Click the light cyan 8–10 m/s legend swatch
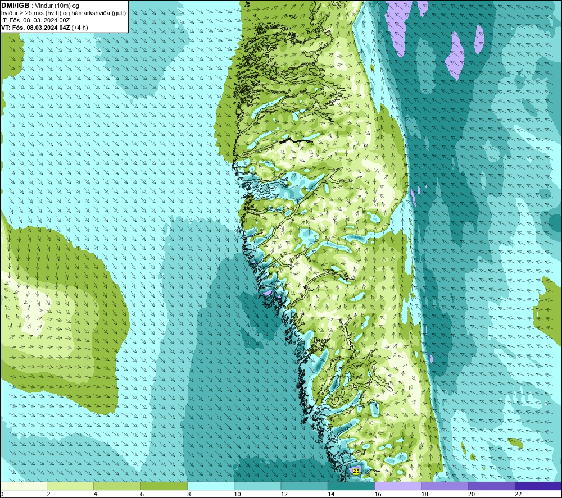Screen dimensions: 562x498 211,486
